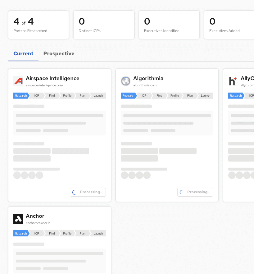Viewport: 254px width, 274px height.
Task: Click Processing button on Airspace Intelligence card
Action: point(88,192)
